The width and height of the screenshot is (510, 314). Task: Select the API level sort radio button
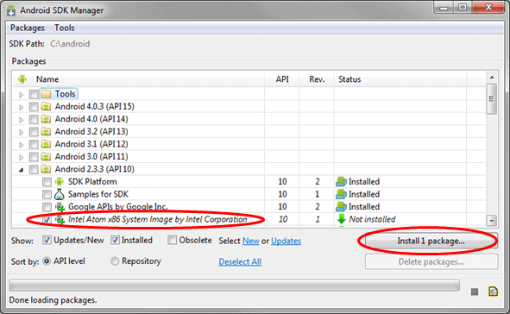point(47,261)
